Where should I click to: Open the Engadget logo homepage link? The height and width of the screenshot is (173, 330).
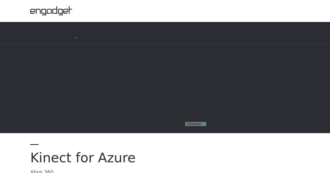pos(51,11)
